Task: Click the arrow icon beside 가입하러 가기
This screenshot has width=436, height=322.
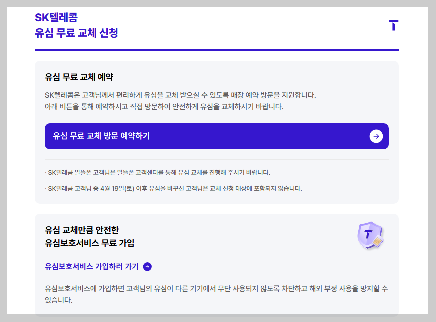Action: click(147, 267)
